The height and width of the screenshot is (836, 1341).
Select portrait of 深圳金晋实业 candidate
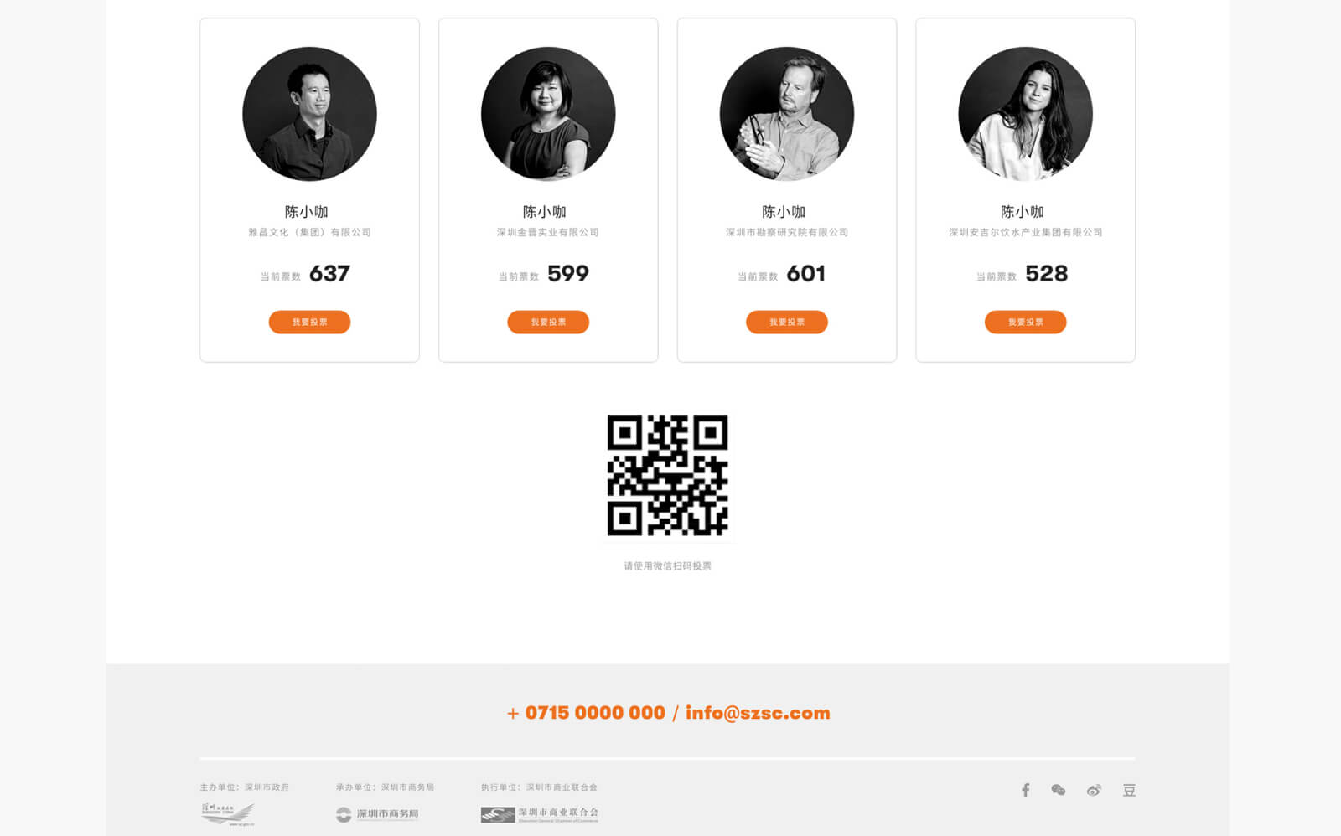pyautogui.click(x=548, y=114)
